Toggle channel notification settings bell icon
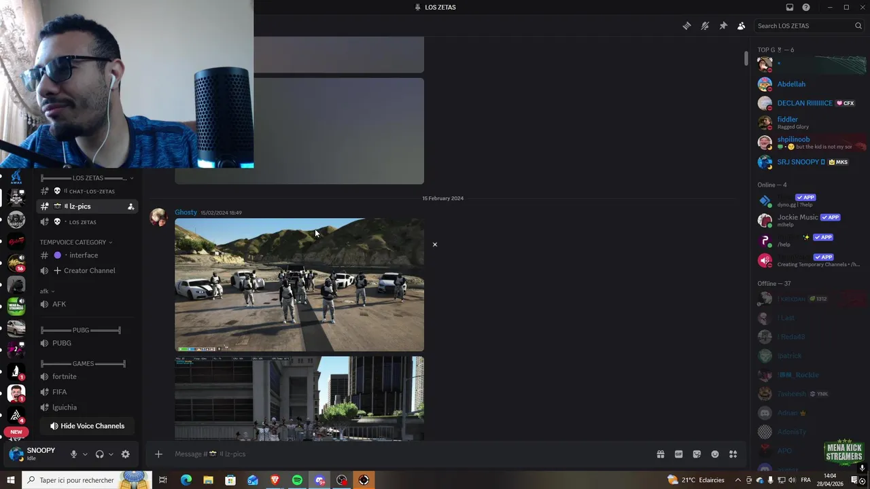 pyautogui.click(x=705, y=26)
